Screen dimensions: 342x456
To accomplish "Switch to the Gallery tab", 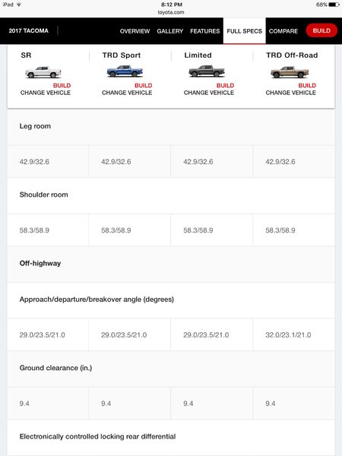I will coord(169,31).
